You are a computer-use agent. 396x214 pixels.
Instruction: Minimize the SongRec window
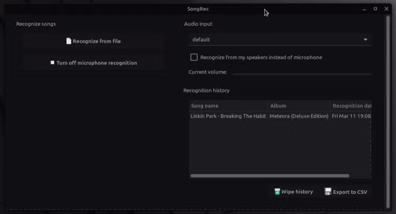click(x=364, y=9)
